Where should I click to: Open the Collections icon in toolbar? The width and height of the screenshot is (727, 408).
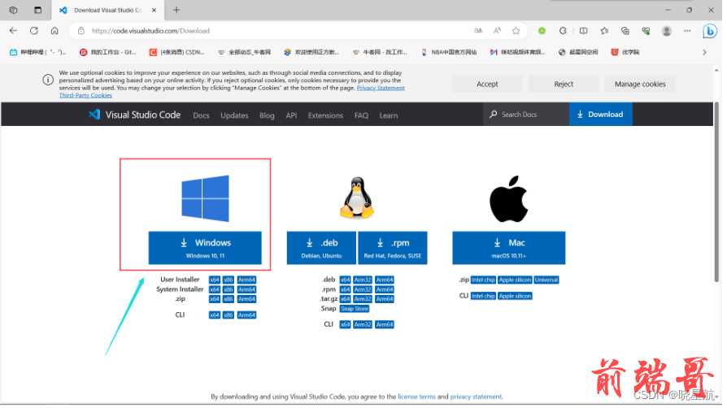click(x=625, y=31)
